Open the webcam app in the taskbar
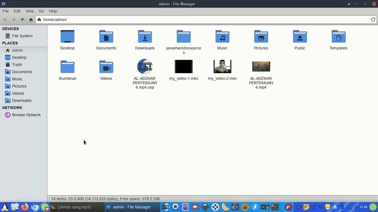Screen dimensions: 378x212 [175, 207]
